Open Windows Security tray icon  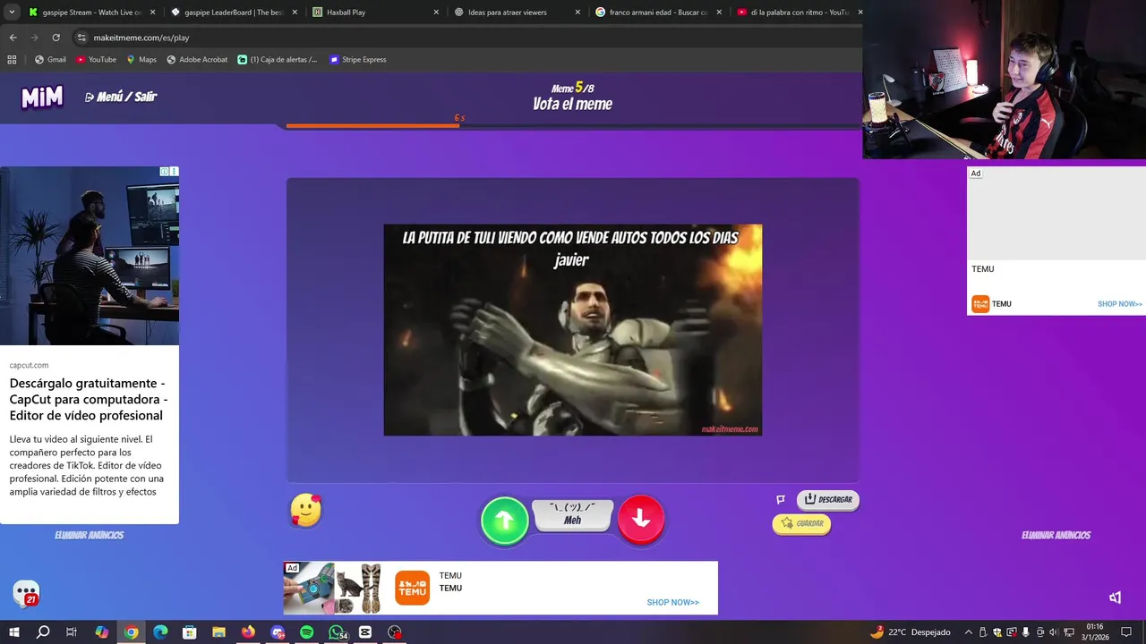pos(997,632)
